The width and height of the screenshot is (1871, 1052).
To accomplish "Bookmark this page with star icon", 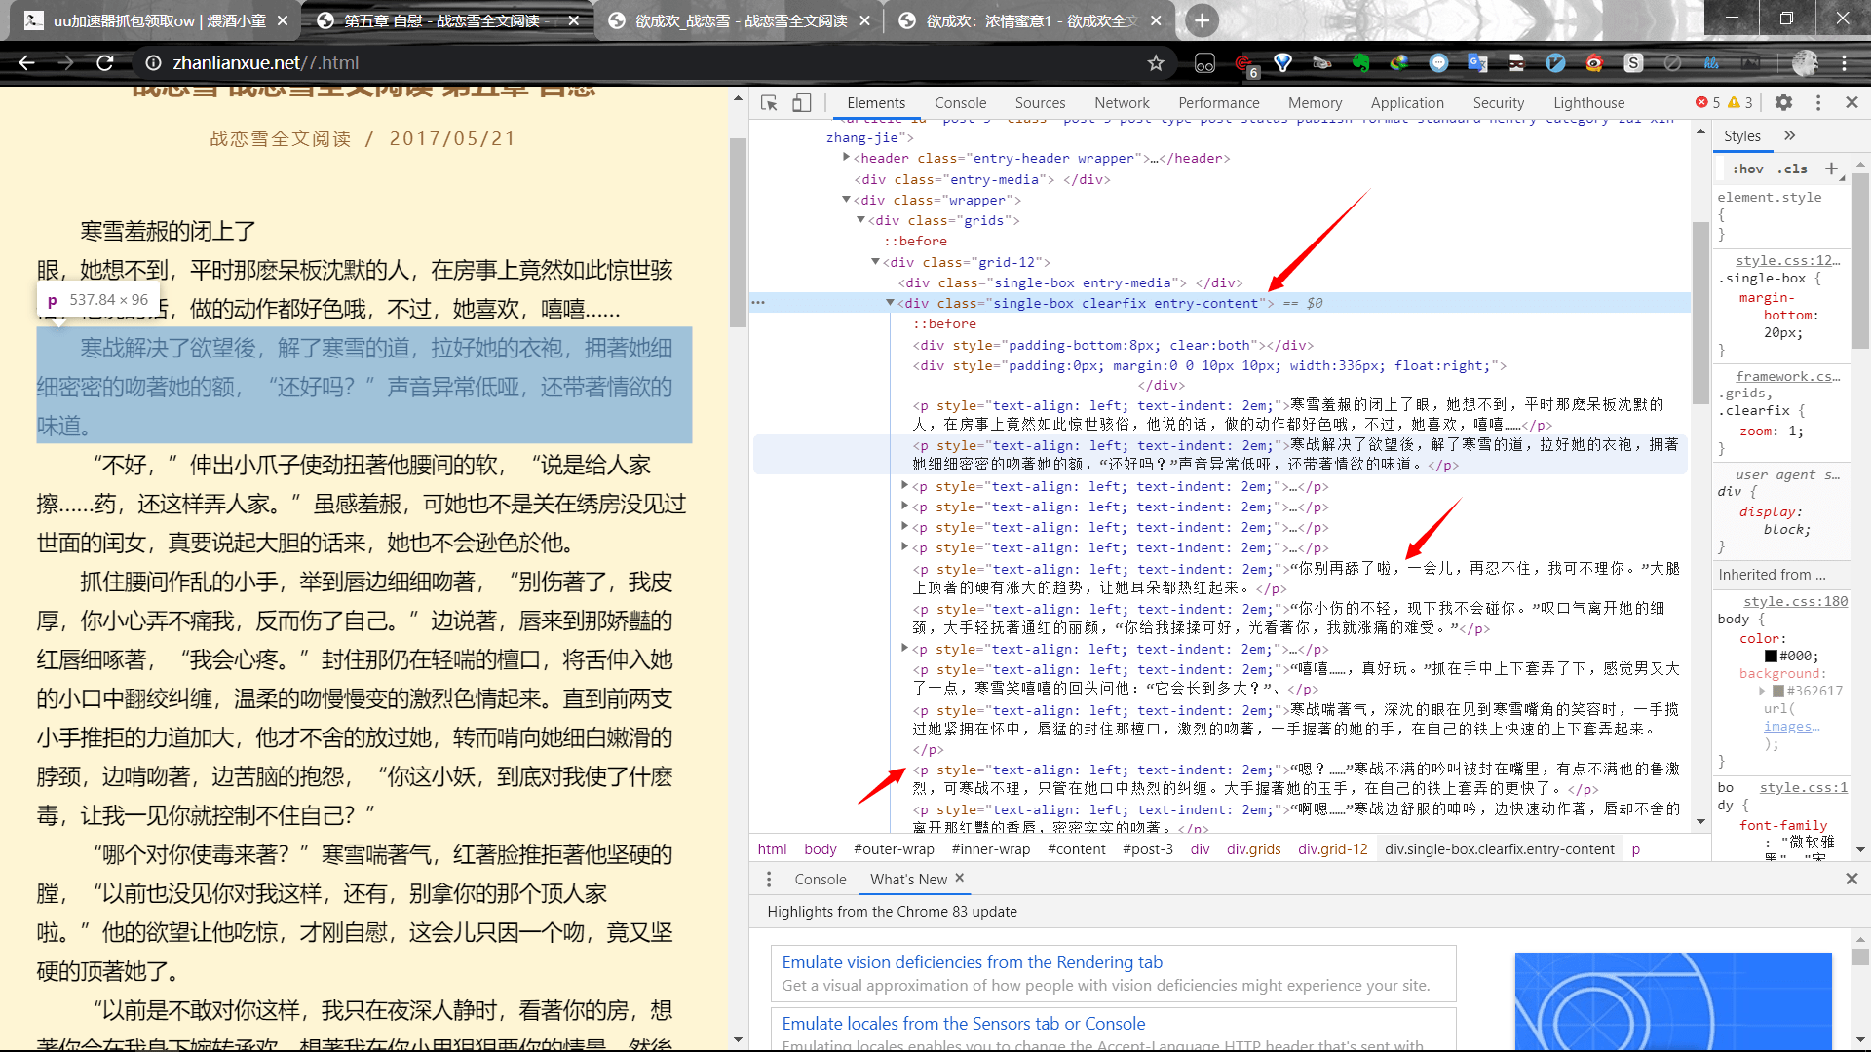I will point(1156,63).
